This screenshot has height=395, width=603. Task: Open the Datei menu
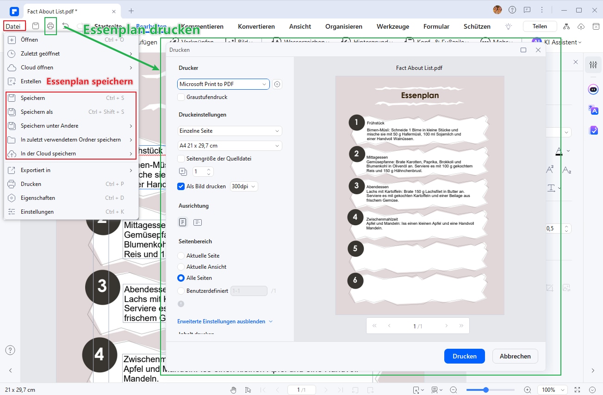(x=13, y=26)
